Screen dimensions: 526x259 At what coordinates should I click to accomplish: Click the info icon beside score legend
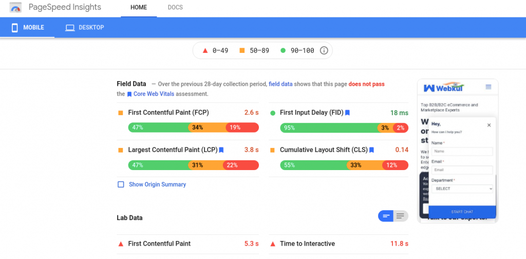[x=324, y=51]
